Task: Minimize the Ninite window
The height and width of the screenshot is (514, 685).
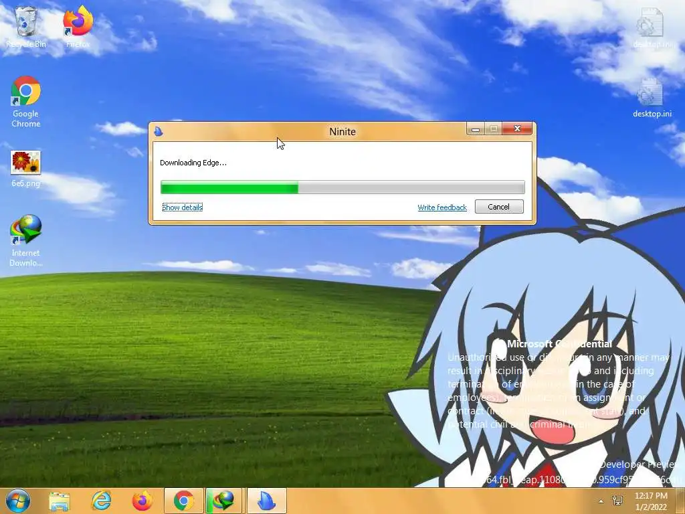Action: [x=476, y=129]
